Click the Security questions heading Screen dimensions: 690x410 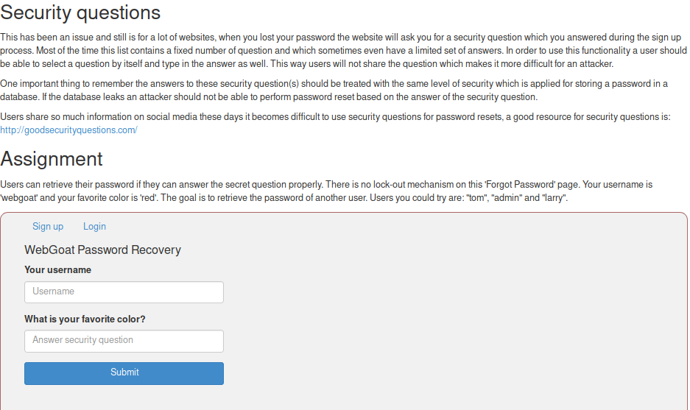80,13
